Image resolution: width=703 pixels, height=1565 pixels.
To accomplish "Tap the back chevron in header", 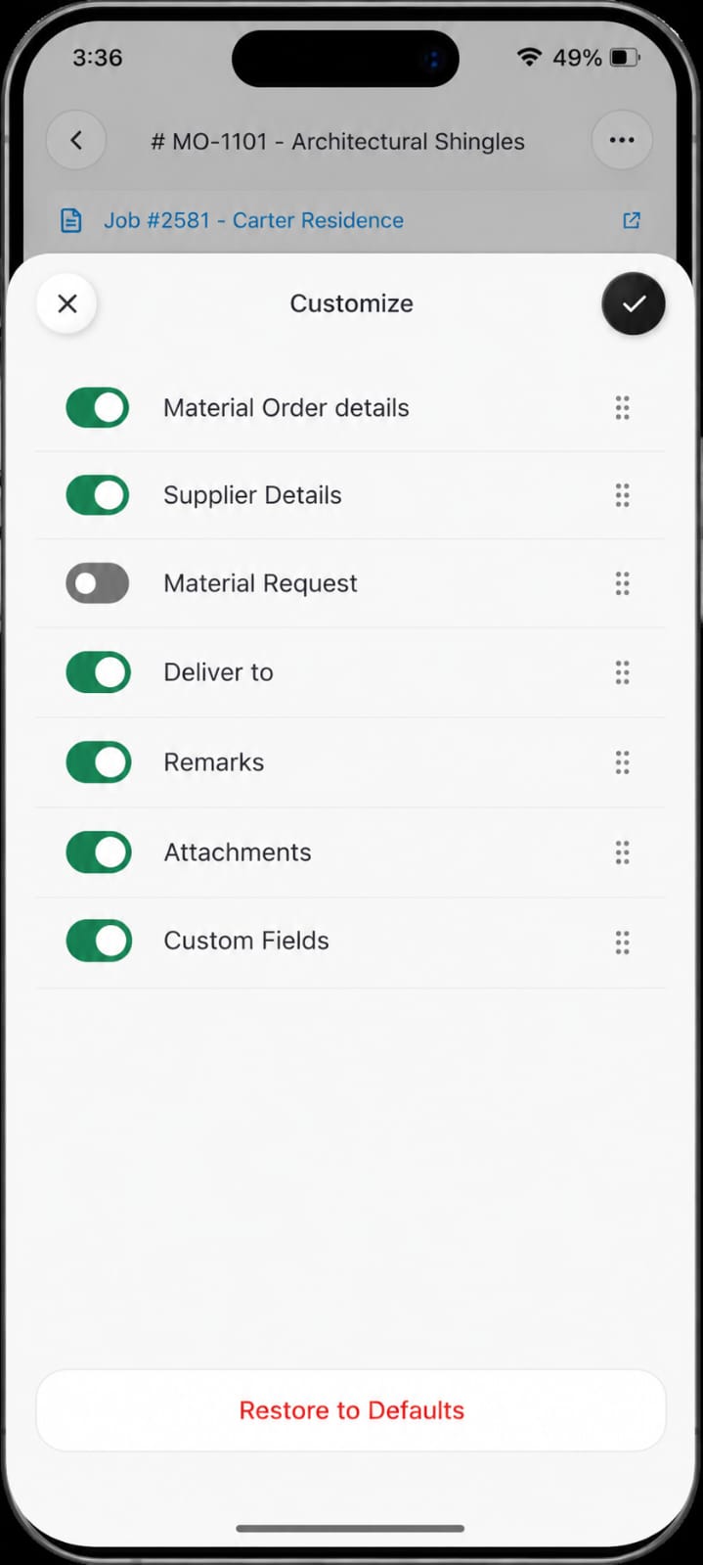I will [x=76, y=140].
